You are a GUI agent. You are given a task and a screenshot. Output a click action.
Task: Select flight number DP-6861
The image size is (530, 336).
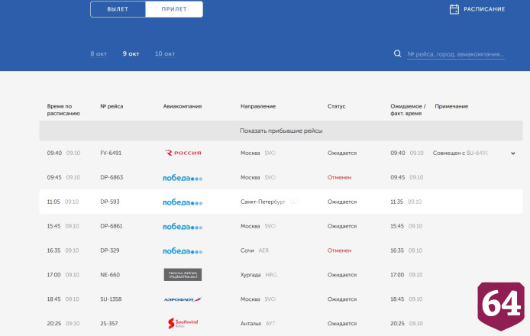click(111, 226)
